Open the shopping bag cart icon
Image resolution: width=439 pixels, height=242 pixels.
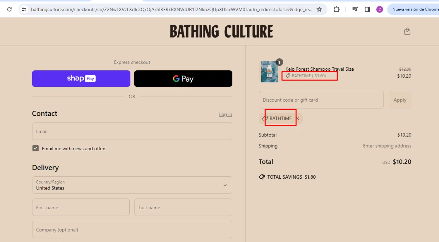coord(407,31)
